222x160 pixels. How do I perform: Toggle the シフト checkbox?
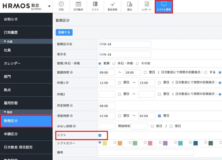point(100,135)
